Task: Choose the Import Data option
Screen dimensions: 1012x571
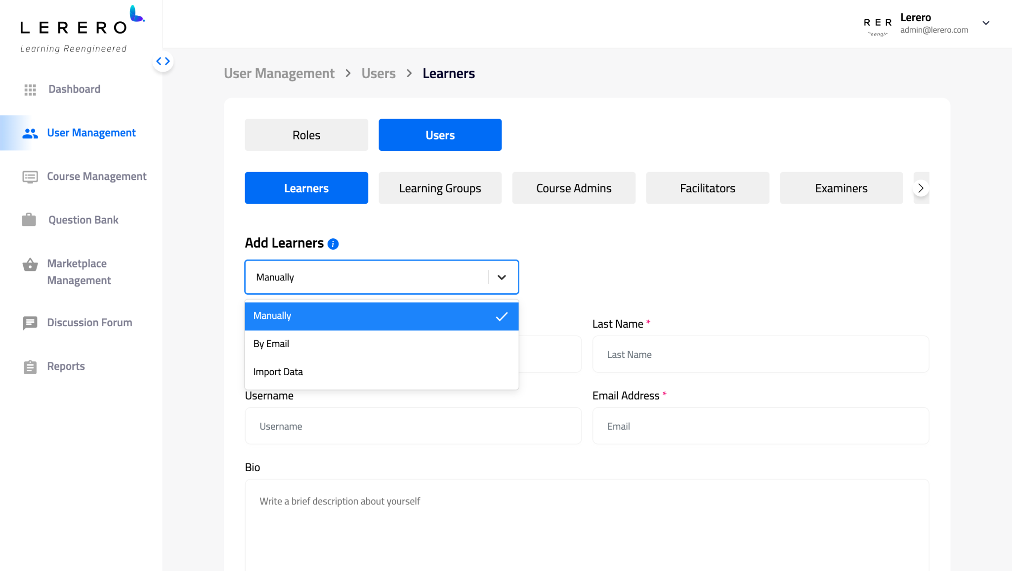Action: coord(381,372)
